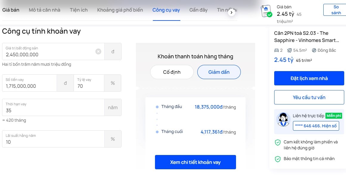
Task: Expand hidden tabs with the right chevron
Action: click(232, 12)
